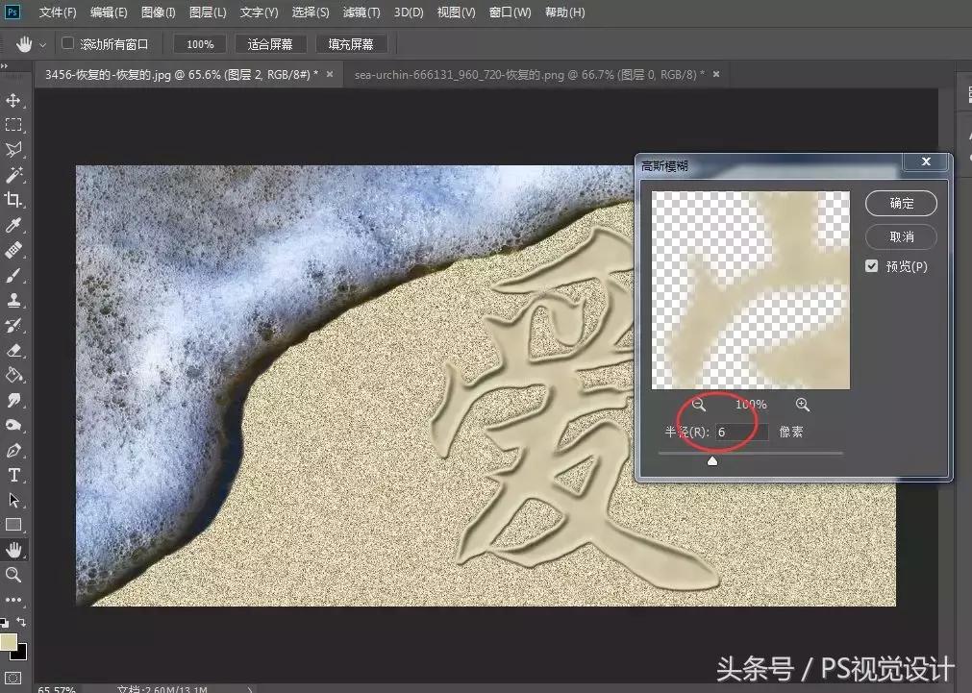The image size is (972, 693).
Task: Select the Lasso tool
Action: 13,149
